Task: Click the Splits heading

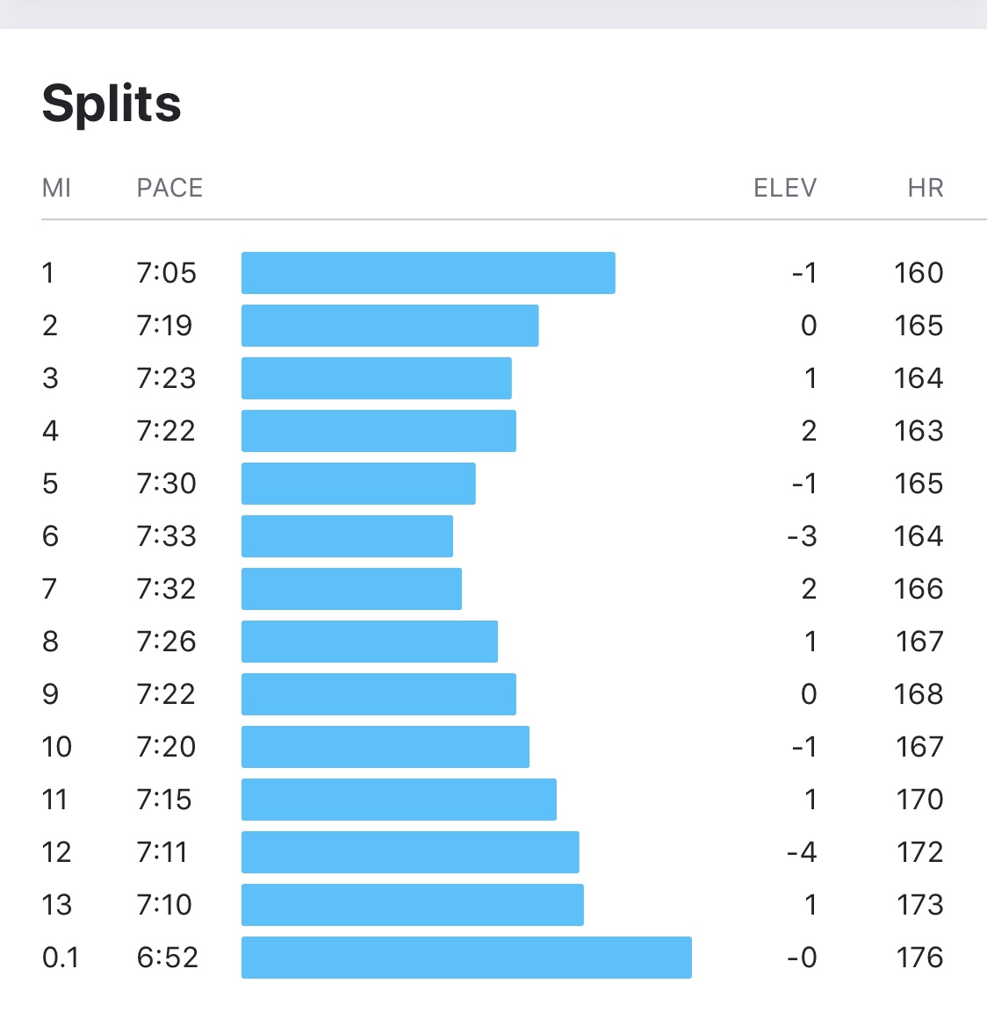Action: pyautogui.click(x=112, y=104)
